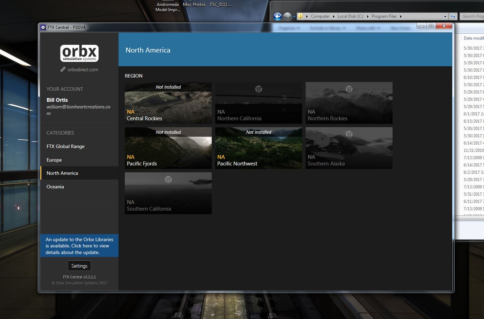Click the cart icon on Northern California tile
This screenshot has height=319, width=484.
258,89
